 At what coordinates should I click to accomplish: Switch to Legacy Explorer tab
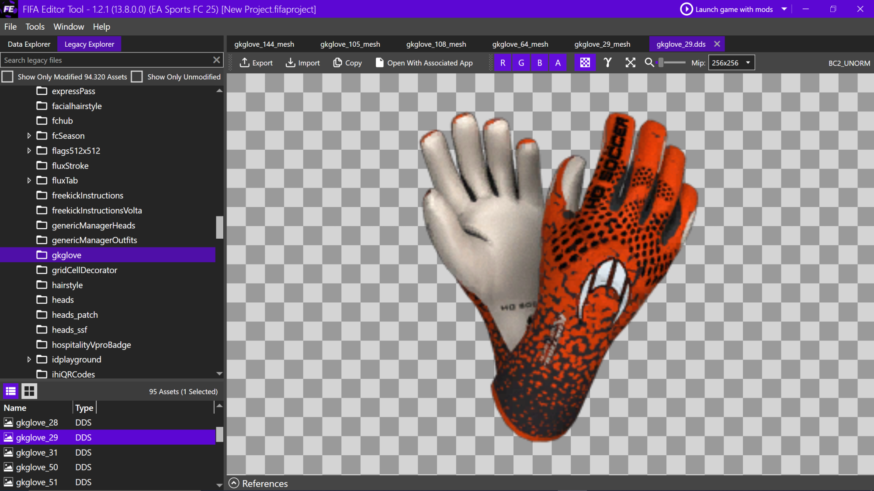click(x=89, y=44)
